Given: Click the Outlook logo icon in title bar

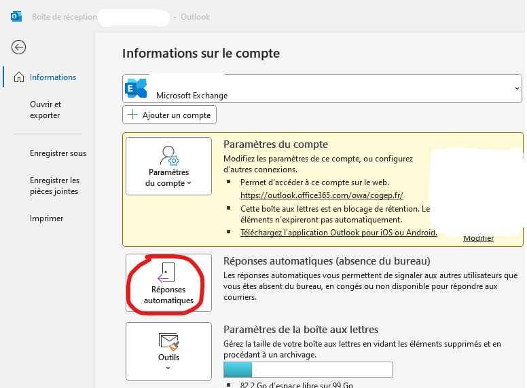Looking at the screenshot, I should [16, 16].
